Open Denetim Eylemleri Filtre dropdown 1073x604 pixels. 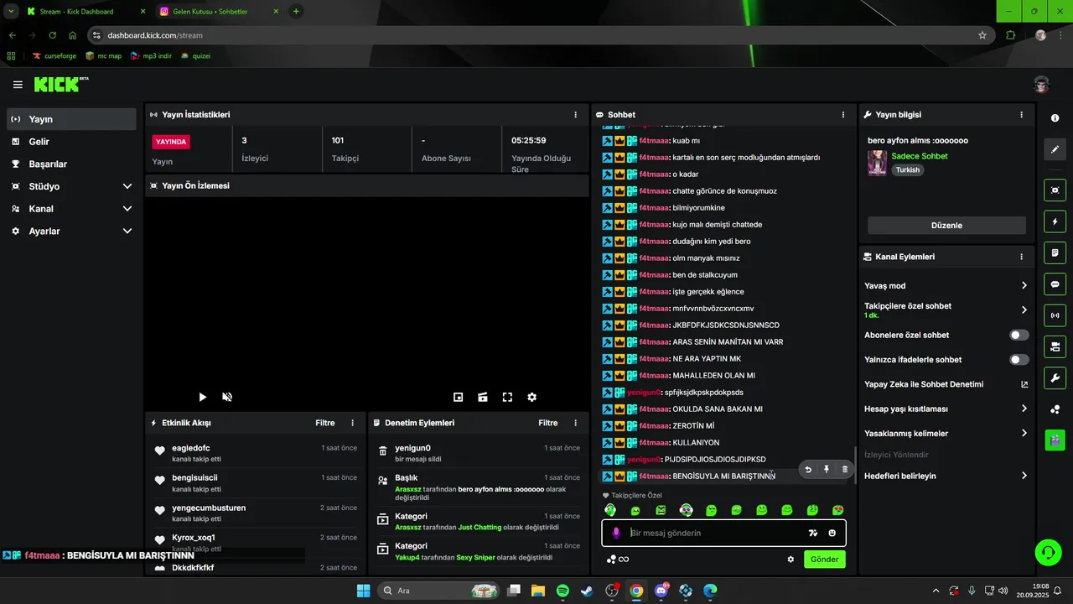click(x=547, y=424)
